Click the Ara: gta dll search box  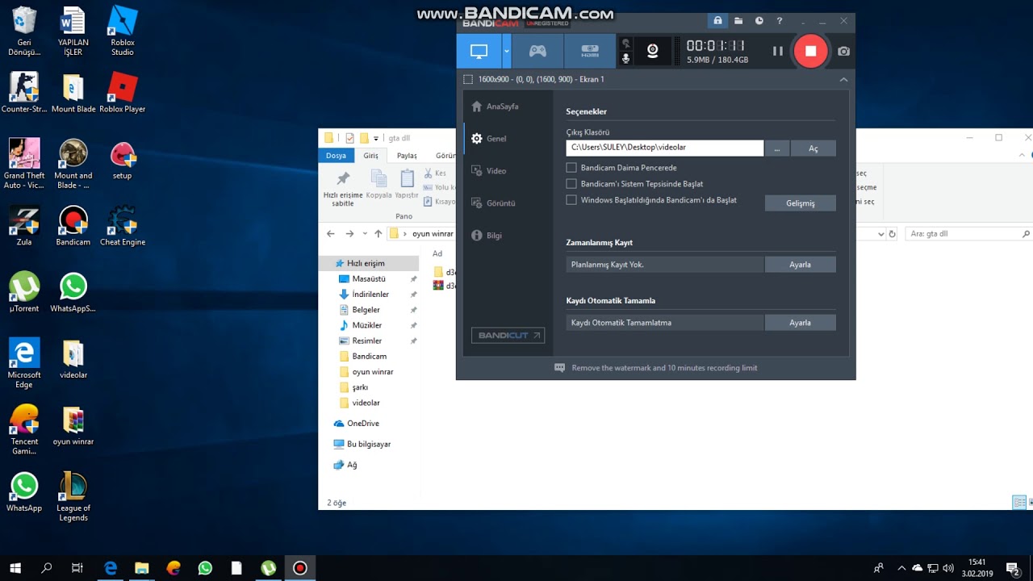click(x=968, y=234)
